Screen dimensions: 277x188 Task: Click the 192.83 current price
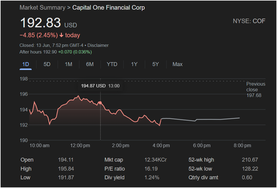(x=40, y=23)
